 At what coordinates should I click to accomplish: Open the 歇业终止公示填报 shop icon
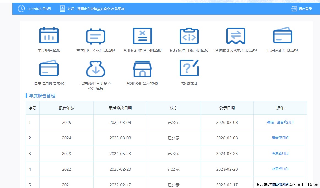[142, 69]
